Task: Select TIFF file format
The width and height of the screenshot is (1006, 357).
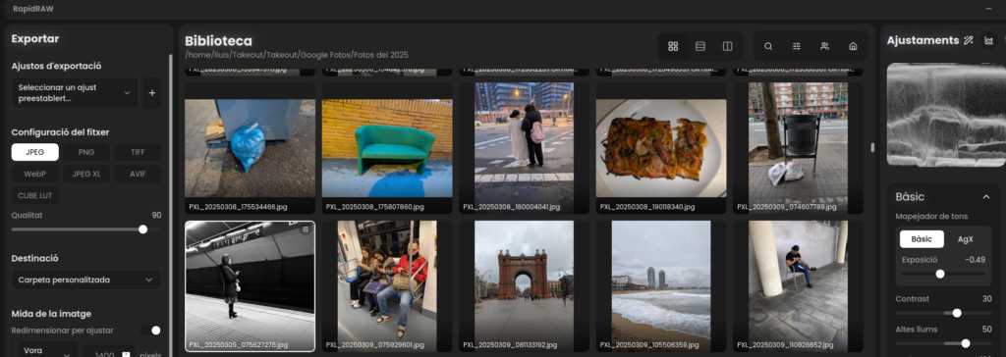Action: (138, 152)
